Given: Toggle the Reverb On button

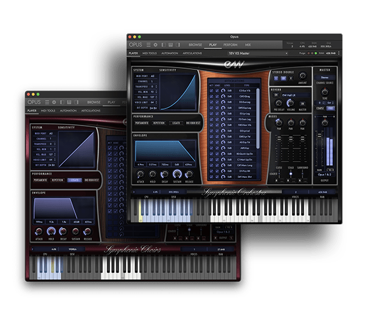Looking at the screenshot, I should point(276,95).
